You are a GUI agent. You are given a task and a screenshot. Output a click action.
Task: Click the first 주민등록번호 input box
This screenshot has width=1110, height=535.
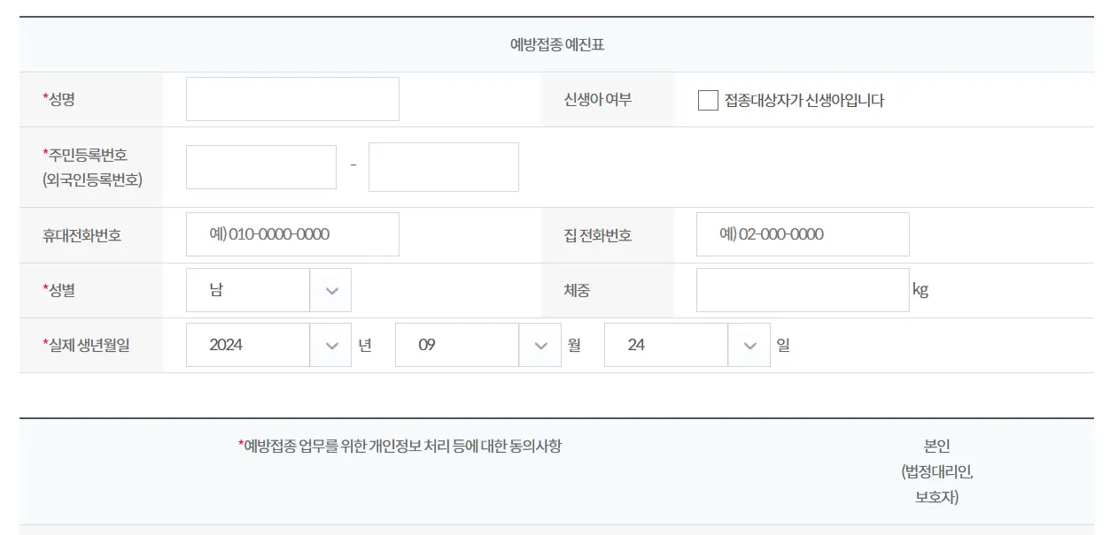[261, 166]
